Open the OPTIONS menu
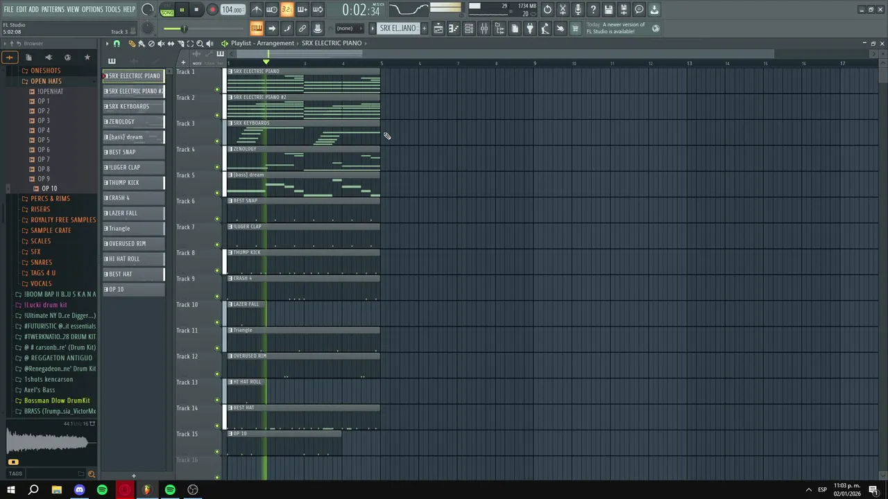This screenshot has height=499, width=888. point(92,9)
